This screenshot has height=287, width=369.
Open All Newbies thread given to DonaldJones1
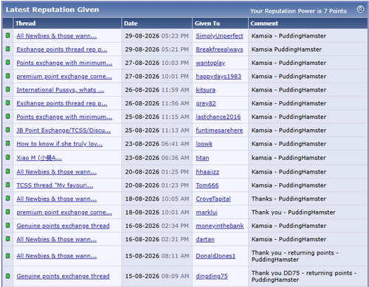coord(57,256)
